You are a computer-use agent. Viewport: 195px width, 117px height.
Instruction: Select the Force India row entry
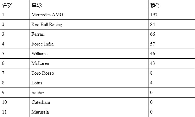coord(89,44)
